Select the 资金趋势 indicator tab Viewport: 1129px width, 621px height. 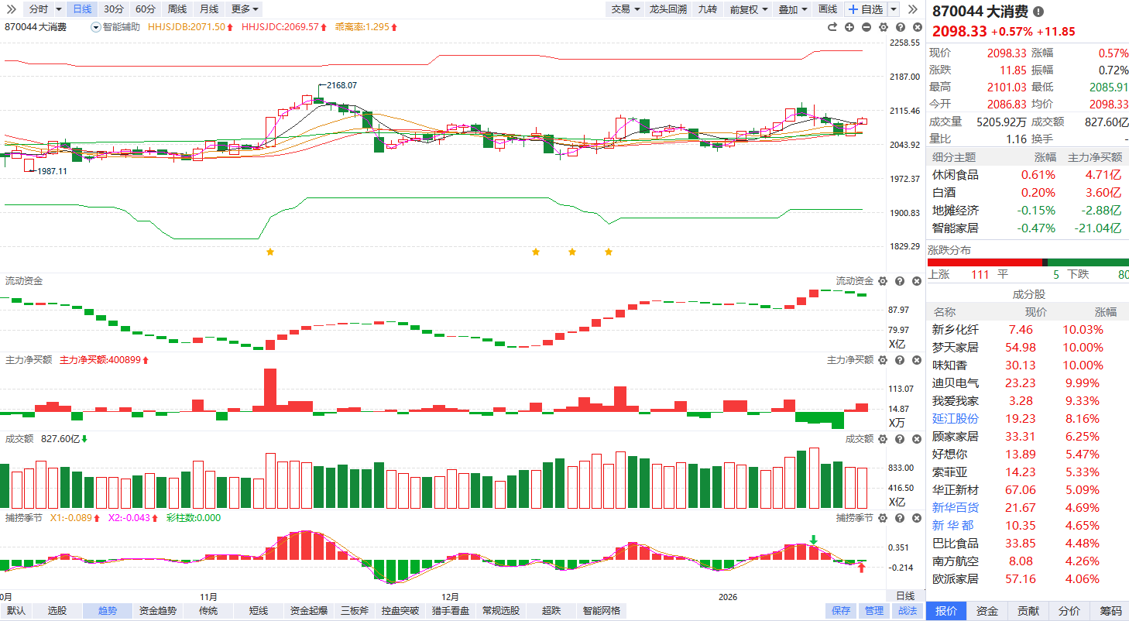pyautogui.click(x=158, y=611)
